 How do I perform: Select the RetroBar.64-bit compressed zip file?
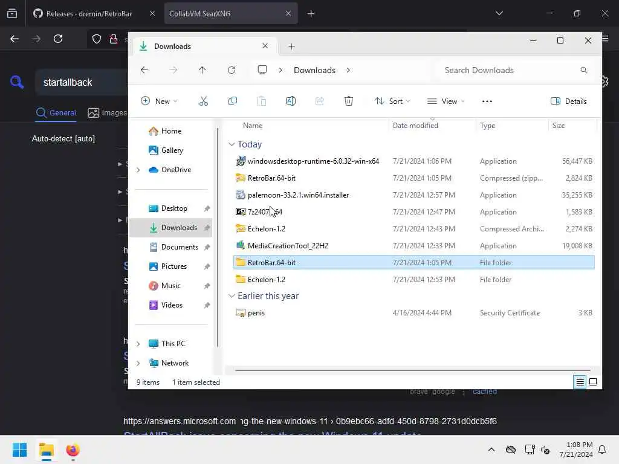pos(413,178)
